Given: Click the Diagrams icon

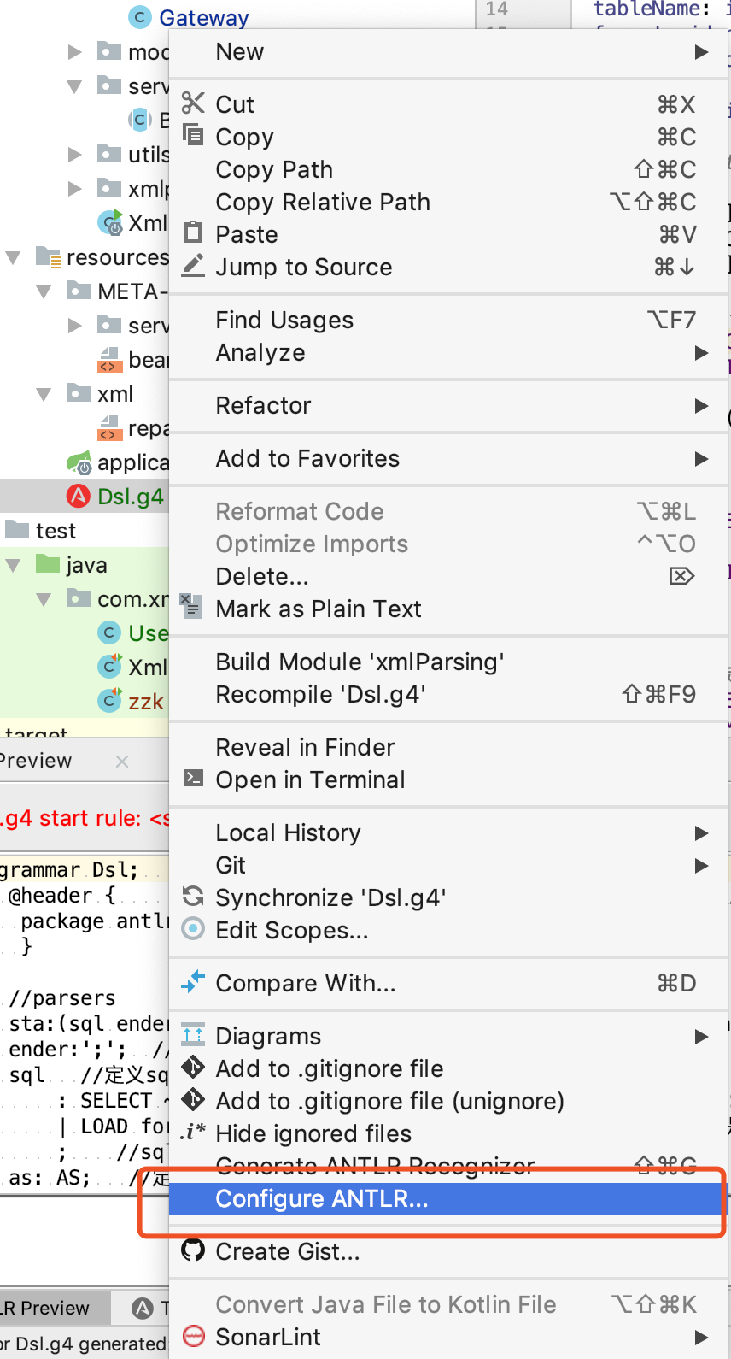Looking at the screenshot, I should (x=194, y=1035).
